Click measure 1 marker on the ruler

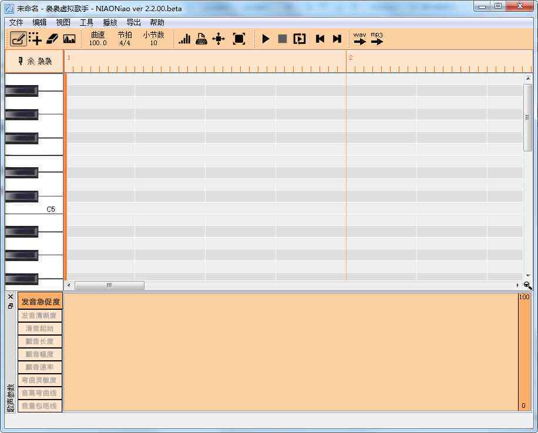point(69,57)
